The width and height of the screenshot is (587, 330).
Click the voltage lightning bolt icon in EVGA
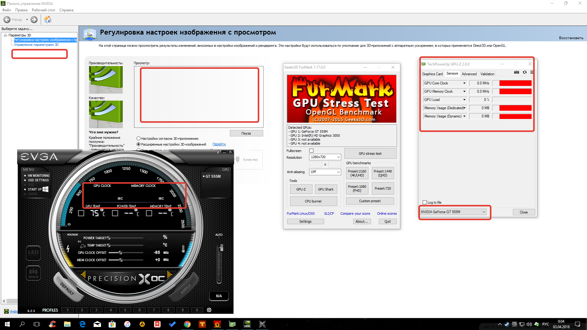(68, 249)
